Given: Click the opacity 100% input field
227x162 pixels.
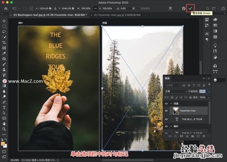Looking at the screenshot, I should [x=203, y=91].
